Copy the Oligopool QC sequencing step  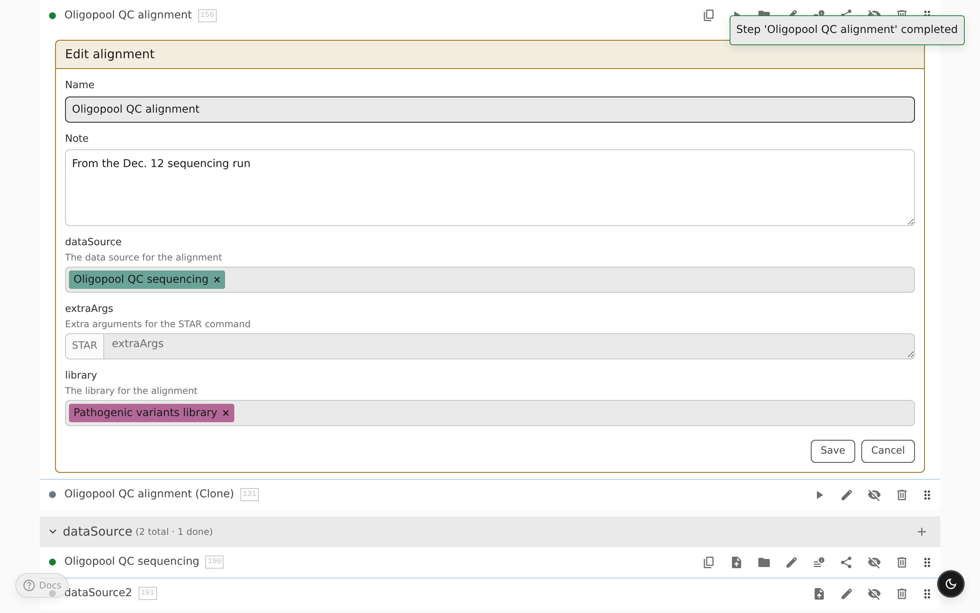[709, 562]
